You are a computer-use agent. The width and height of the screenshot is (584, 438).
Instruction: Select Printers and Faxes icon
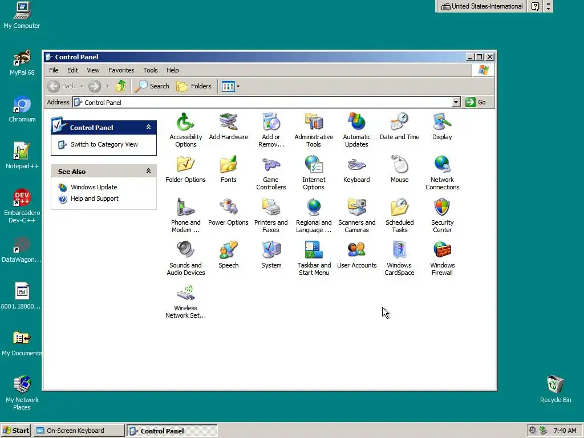(x=271, y=215)
